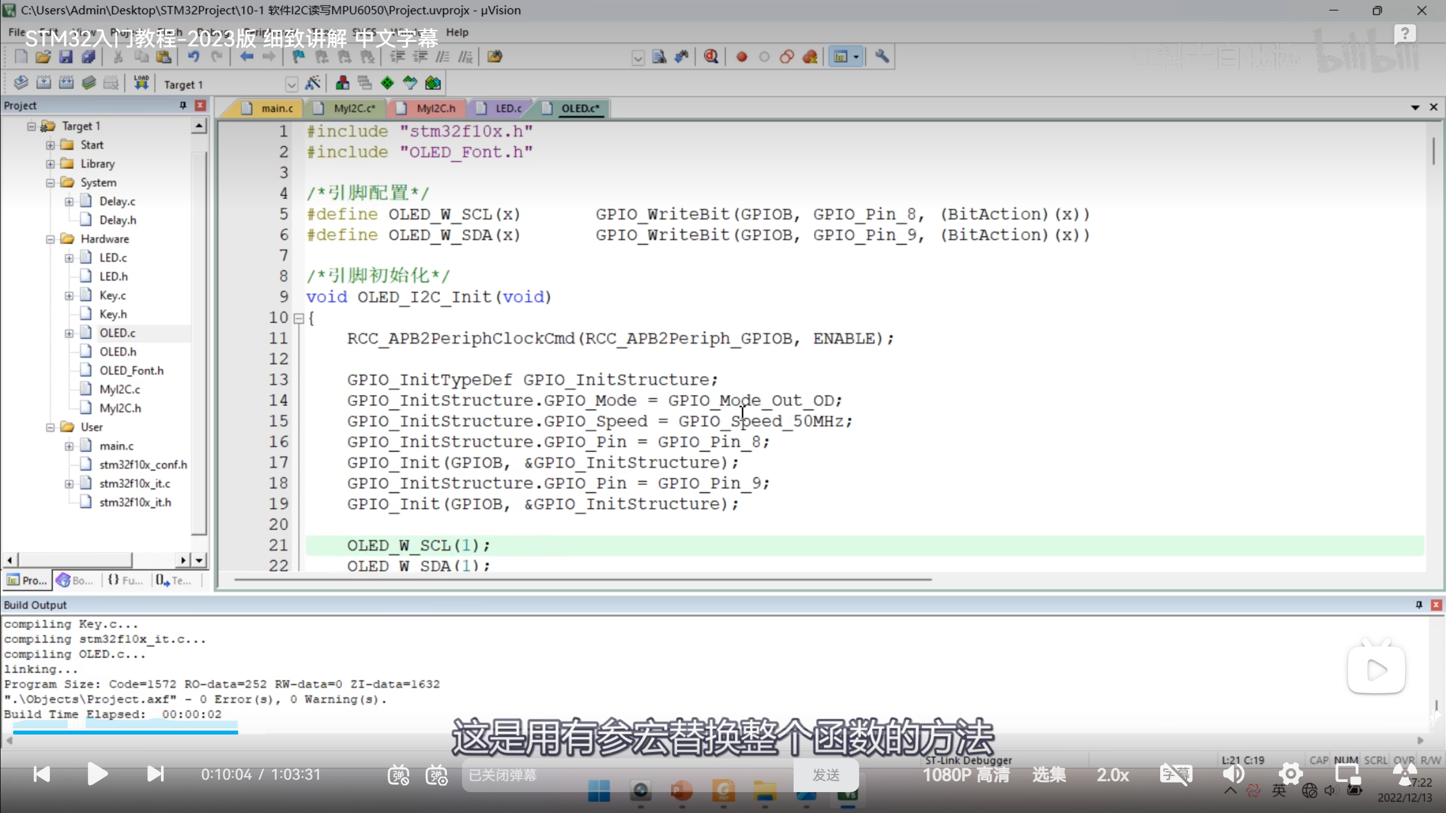This screenshot has height=813, width=1446.
Task: Change playback speed 2.0x
Action: 1113,775
